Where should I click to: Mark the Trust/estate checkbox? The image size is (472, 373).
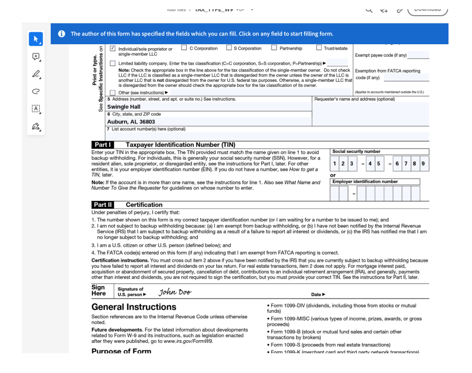pos(319,48)
